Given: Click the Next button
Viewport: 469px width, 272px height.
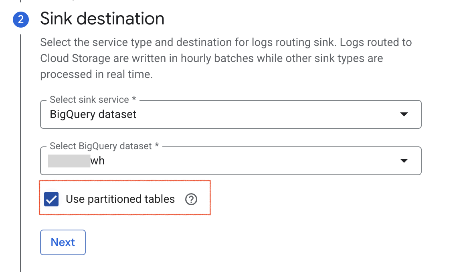Looking at the screenshot, I should click(x=63, y=242).
